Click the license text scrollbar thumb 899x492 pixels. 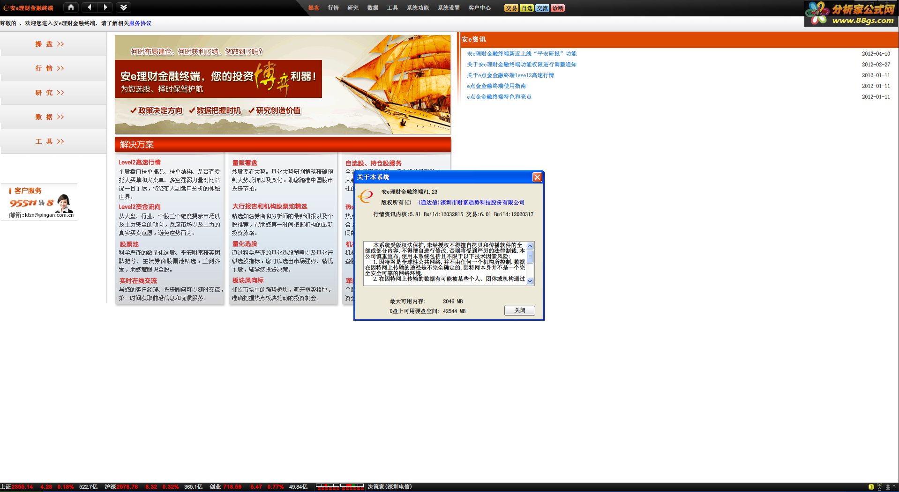(530, 257)
